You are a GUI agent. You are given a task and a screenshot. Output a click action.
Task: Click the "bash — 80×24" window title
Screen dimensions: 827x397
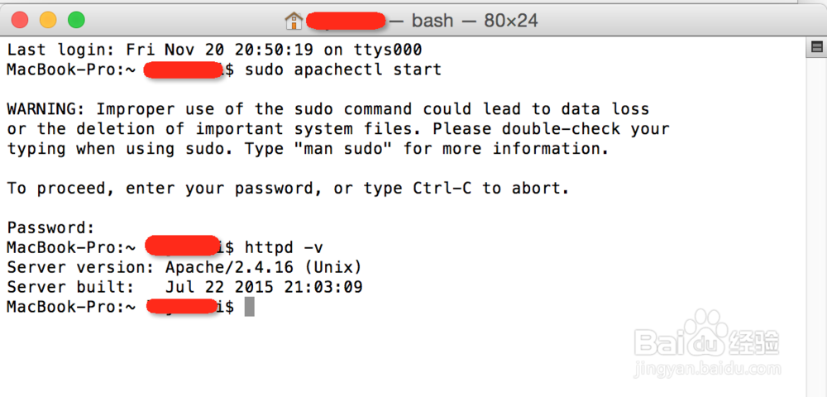click(475, 21)
